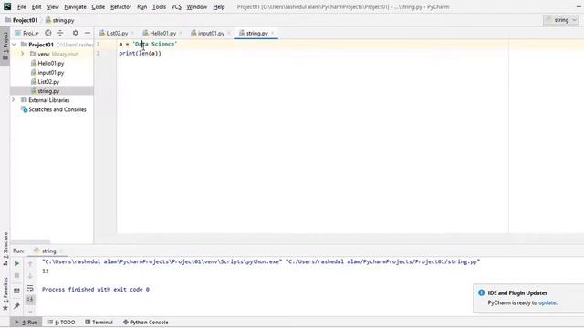
Task: Close the List02.py editor tab
Action: [x=132, y=33]
